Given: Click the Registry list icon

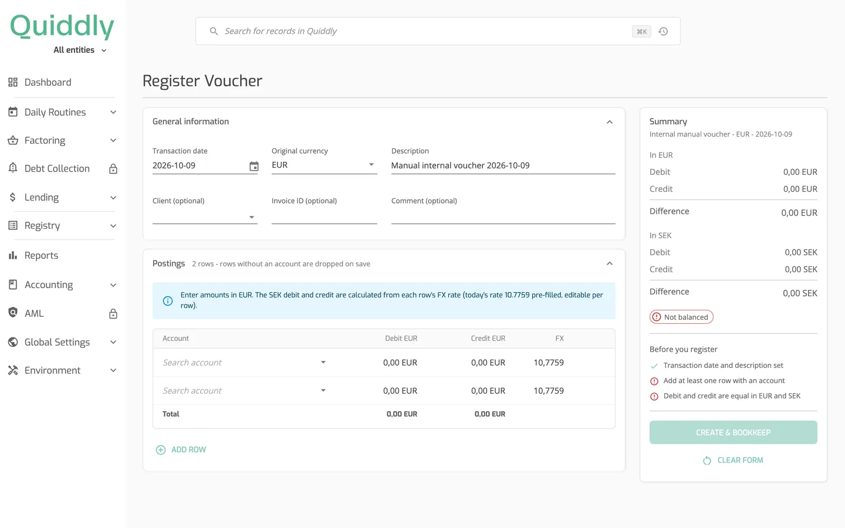Looking at the screenshot, I should (x=13, y=225).
